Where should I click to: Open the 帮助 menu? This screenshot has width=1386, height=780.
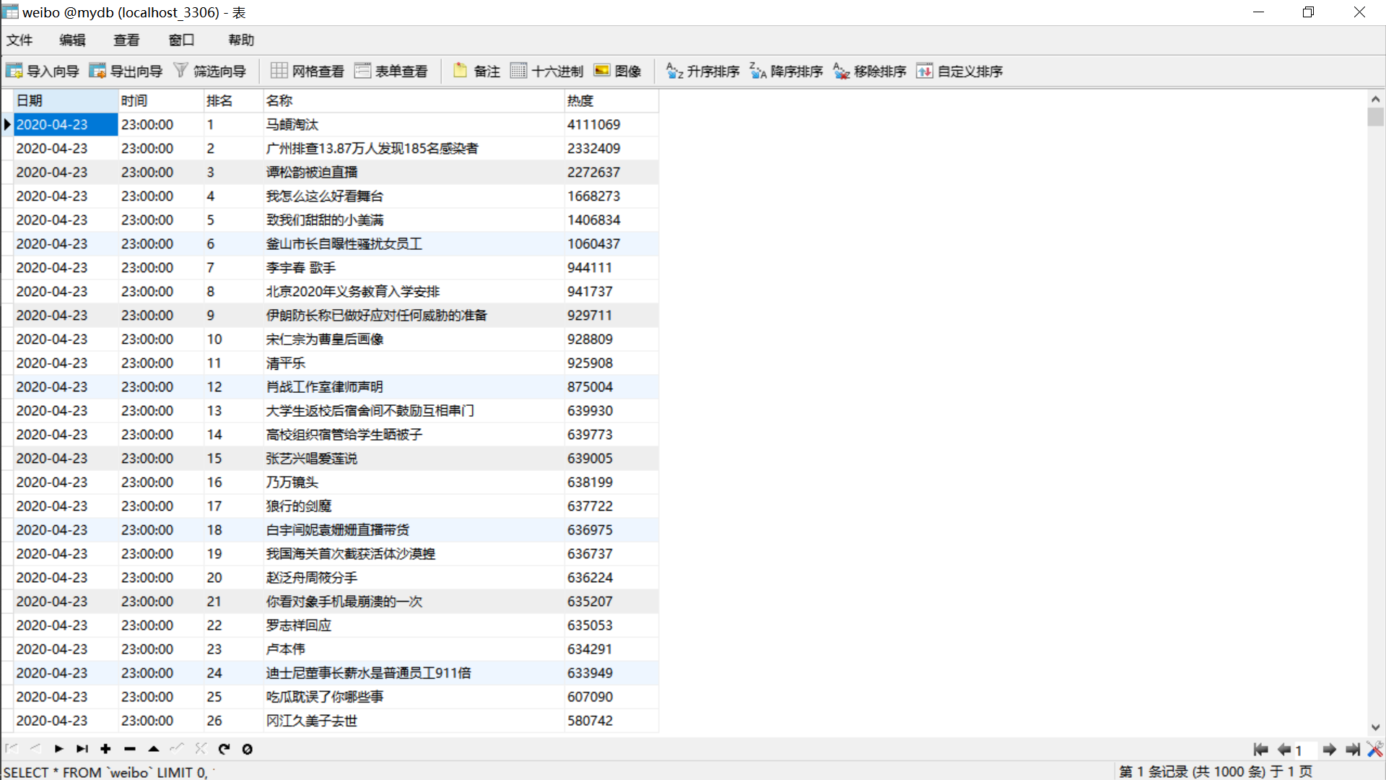click(241, 40)
